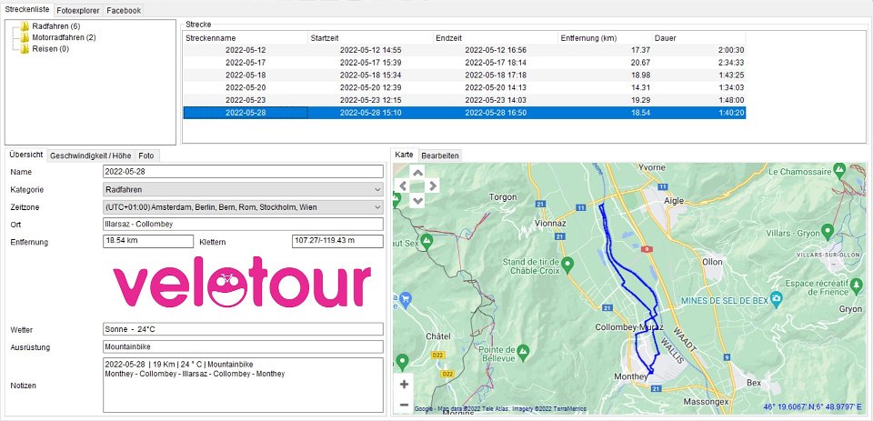Zoom in the map with plus button
The image size is (873, 421).
pos(404,385)
